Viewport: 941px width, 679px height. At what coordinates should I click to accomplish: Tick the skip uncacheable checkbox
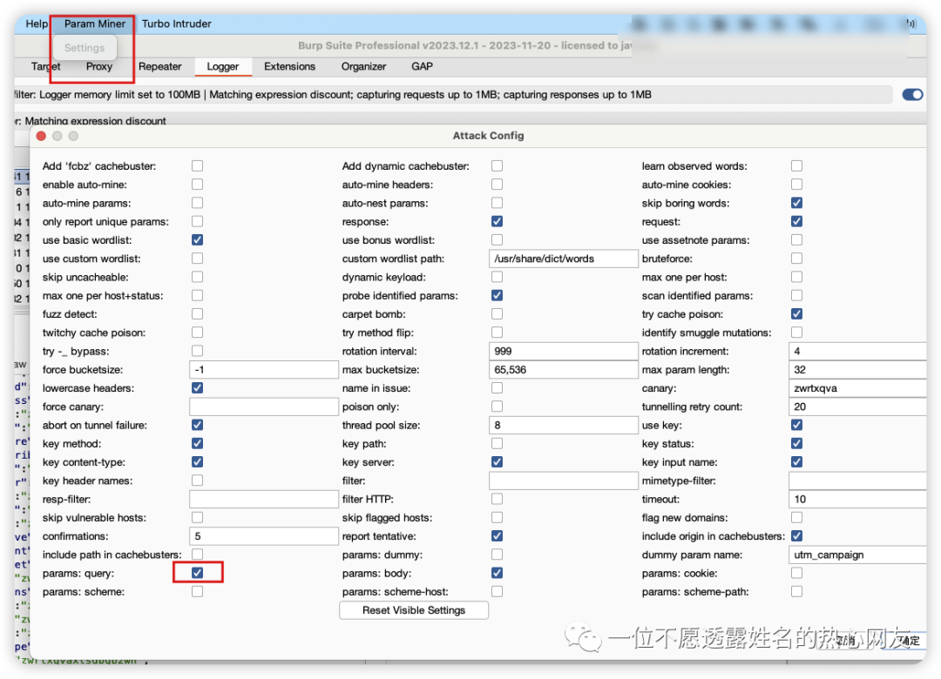197,277
